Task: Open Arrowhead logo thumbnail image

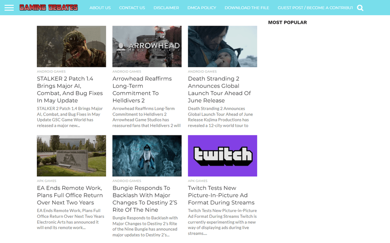Action: click(x=147, y=46)
